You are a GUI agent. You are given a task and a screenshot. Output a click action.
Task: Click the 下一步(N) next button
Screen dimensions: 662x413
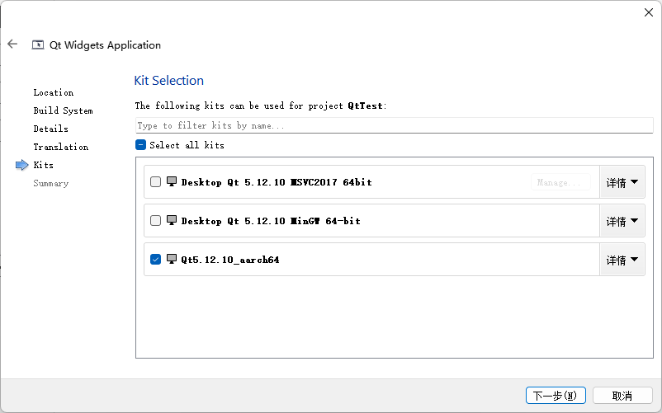(556, 396)
